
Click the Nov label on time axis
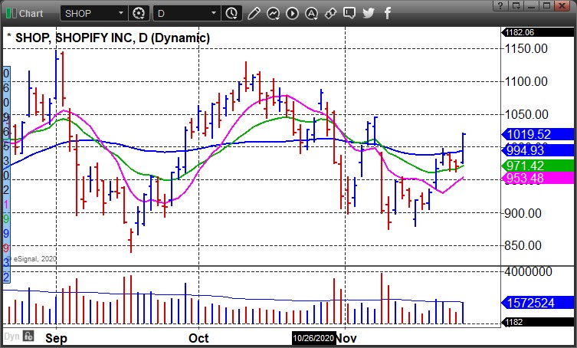(x=346, y=338)
